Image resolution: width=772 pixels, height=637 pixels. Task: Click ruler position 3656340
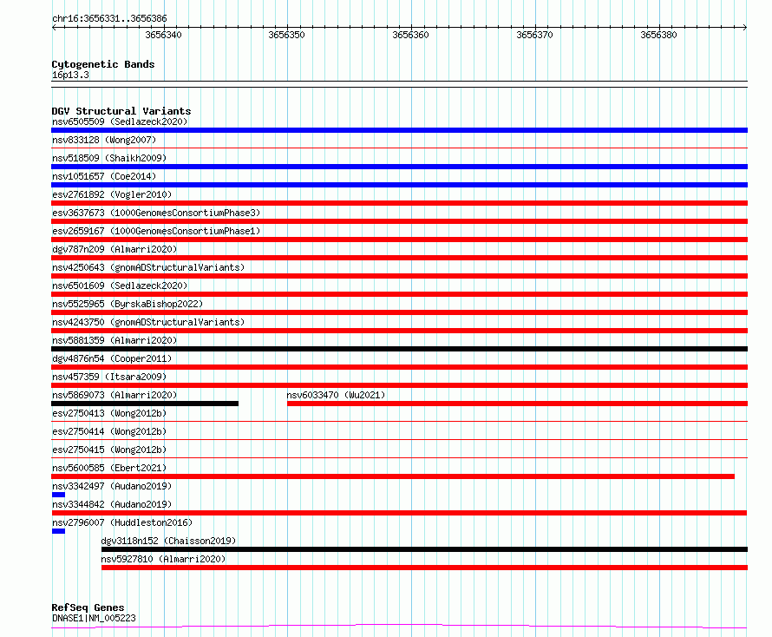163,35
